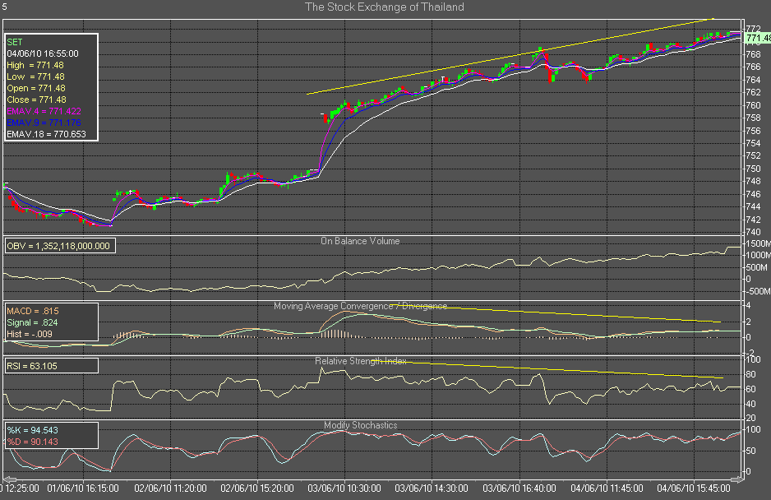
Task: Select the EMAV.18 = 770.653 legend entry
Action: coord(46,134)
